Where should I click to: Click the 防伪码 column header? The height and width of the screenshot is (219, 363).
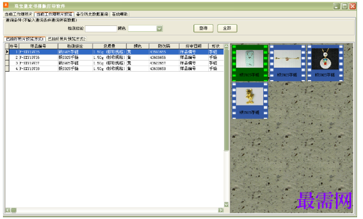point(164,46)
